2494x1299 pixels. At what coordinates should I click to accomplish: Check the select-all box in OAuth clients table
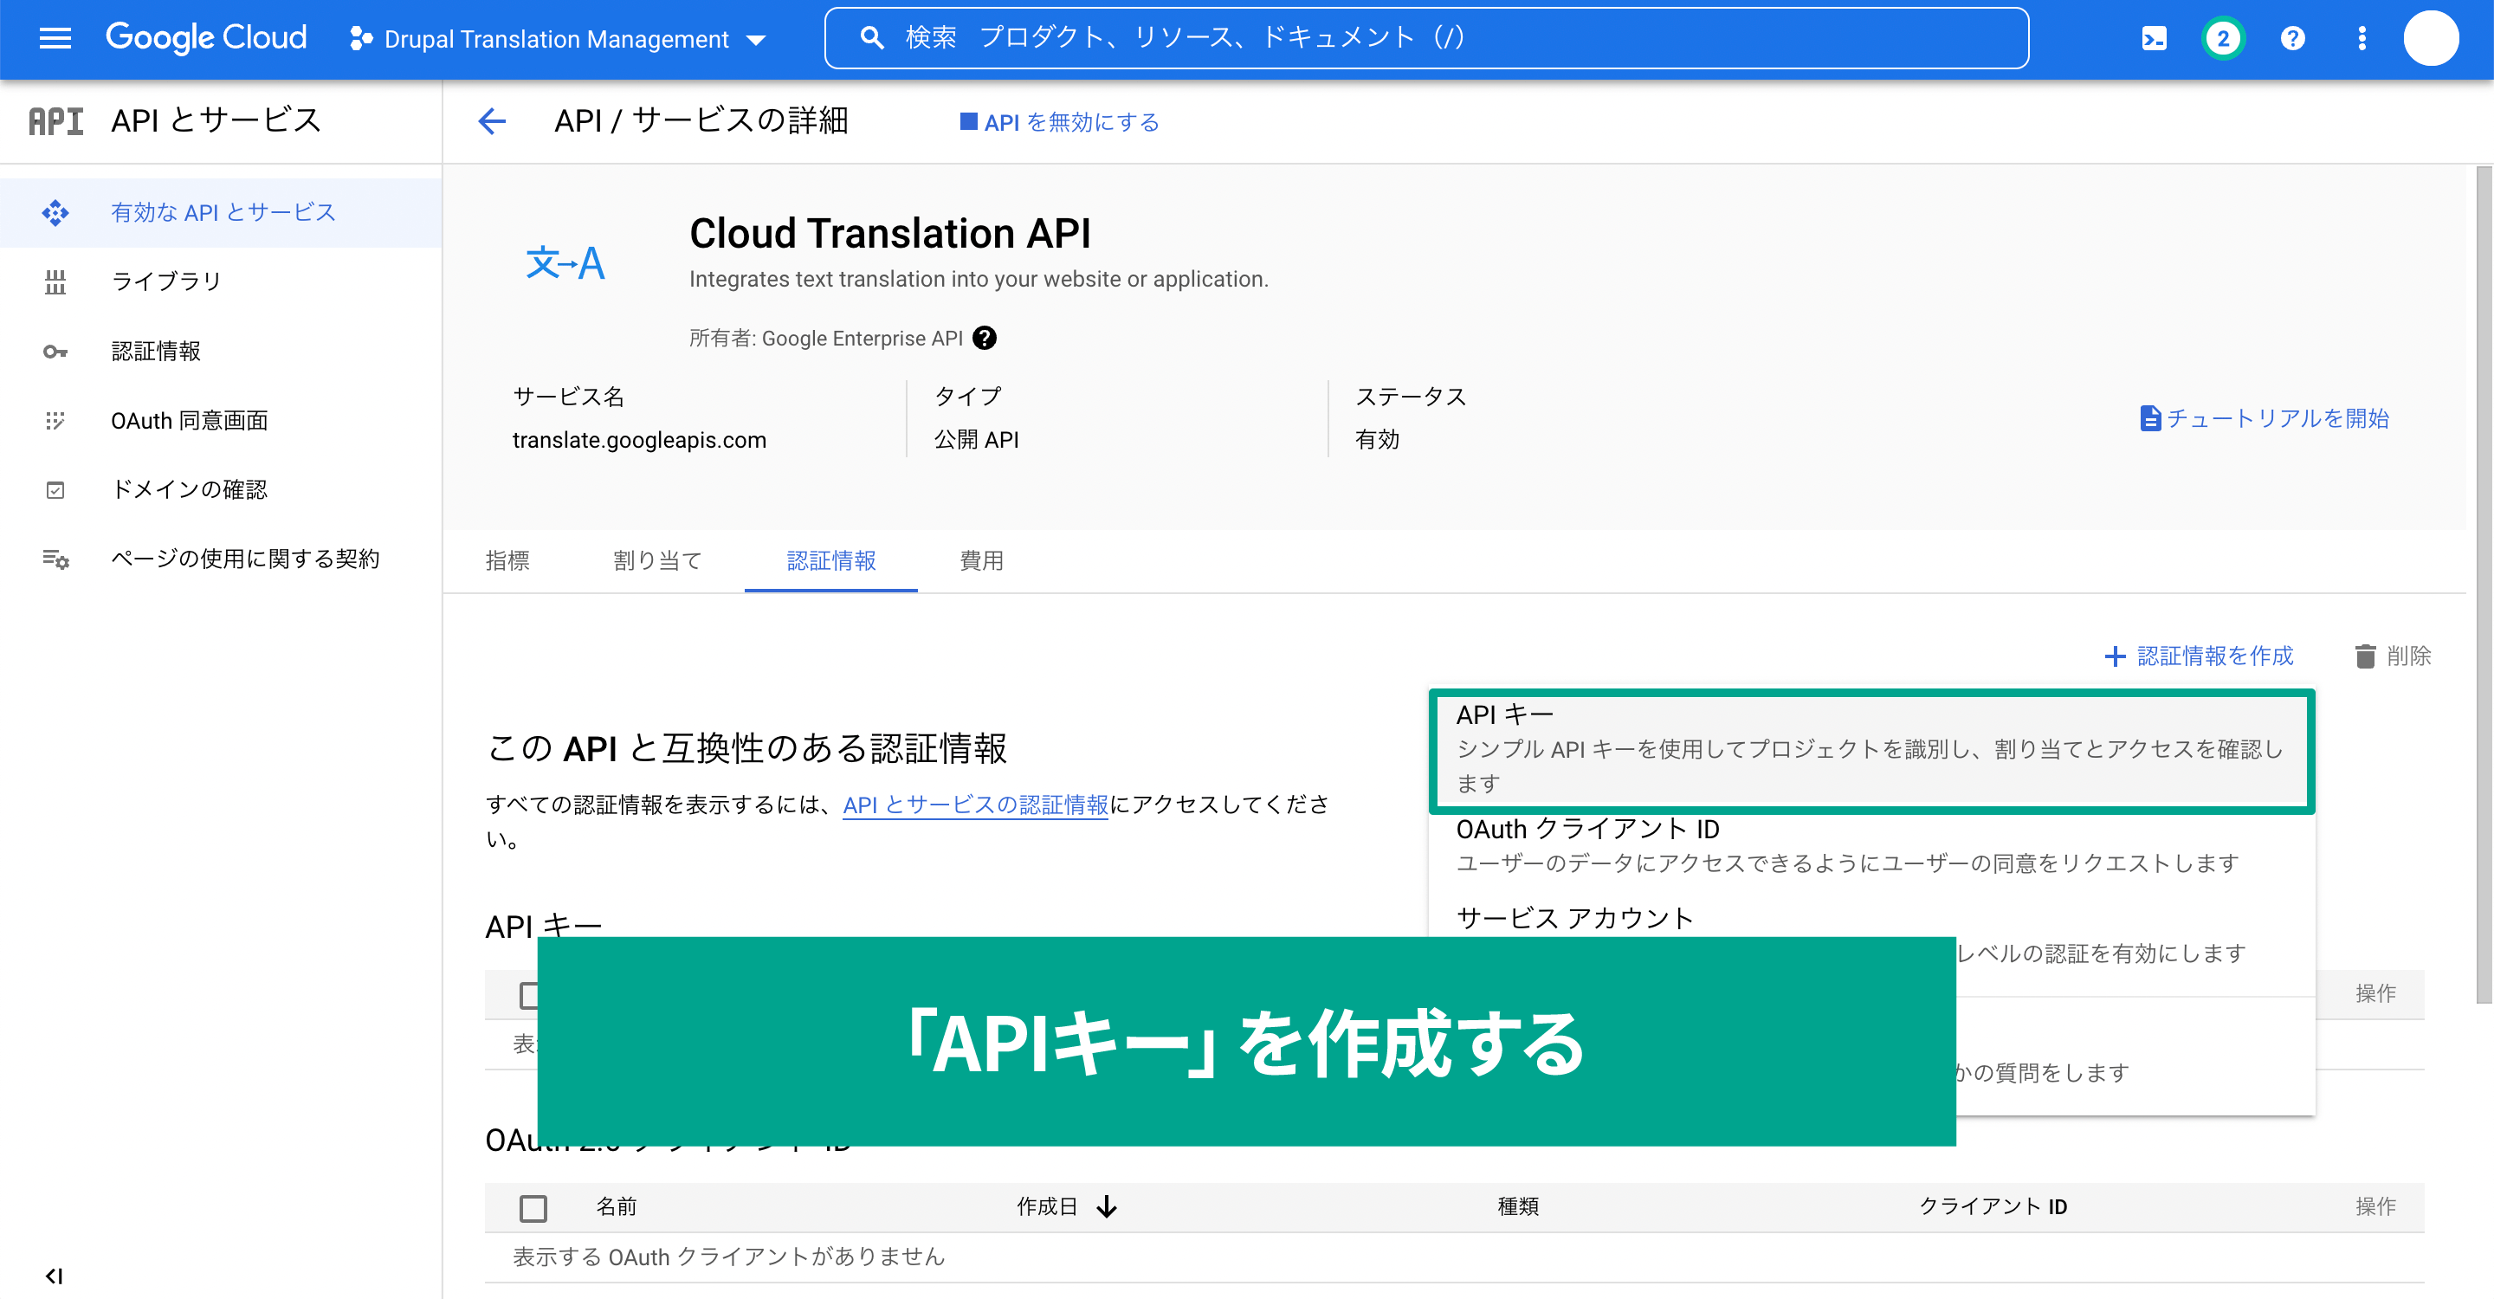pyautogui.click(x=533, y=1207)
